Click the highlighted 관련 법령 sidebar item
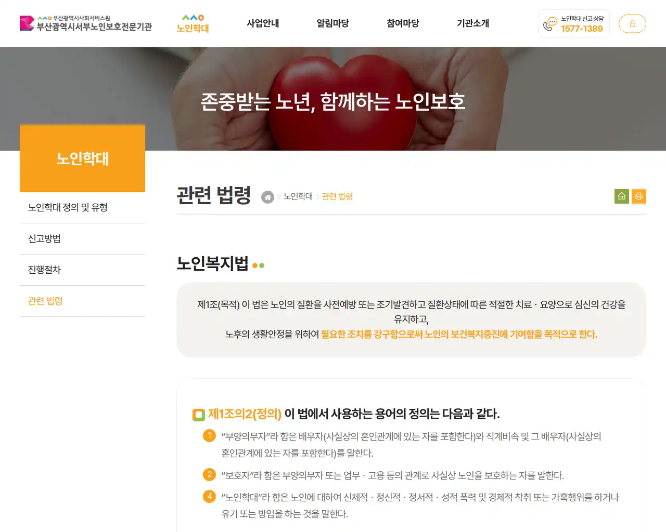This screenshot has width=666, height=532. (45, 301)
